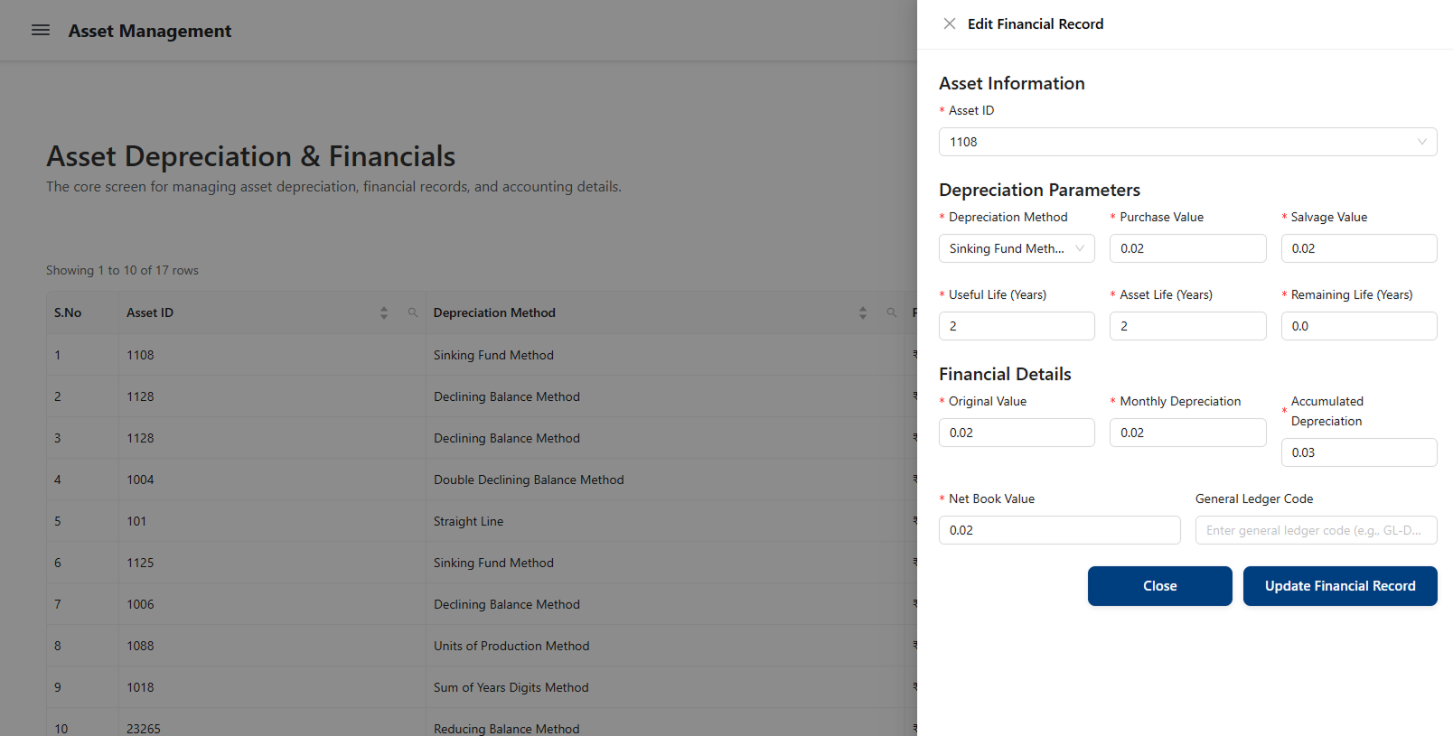This screenshot has width=1453, height=736.
Task: Open the Depreciation Method dropdown
Action: 1017,248
